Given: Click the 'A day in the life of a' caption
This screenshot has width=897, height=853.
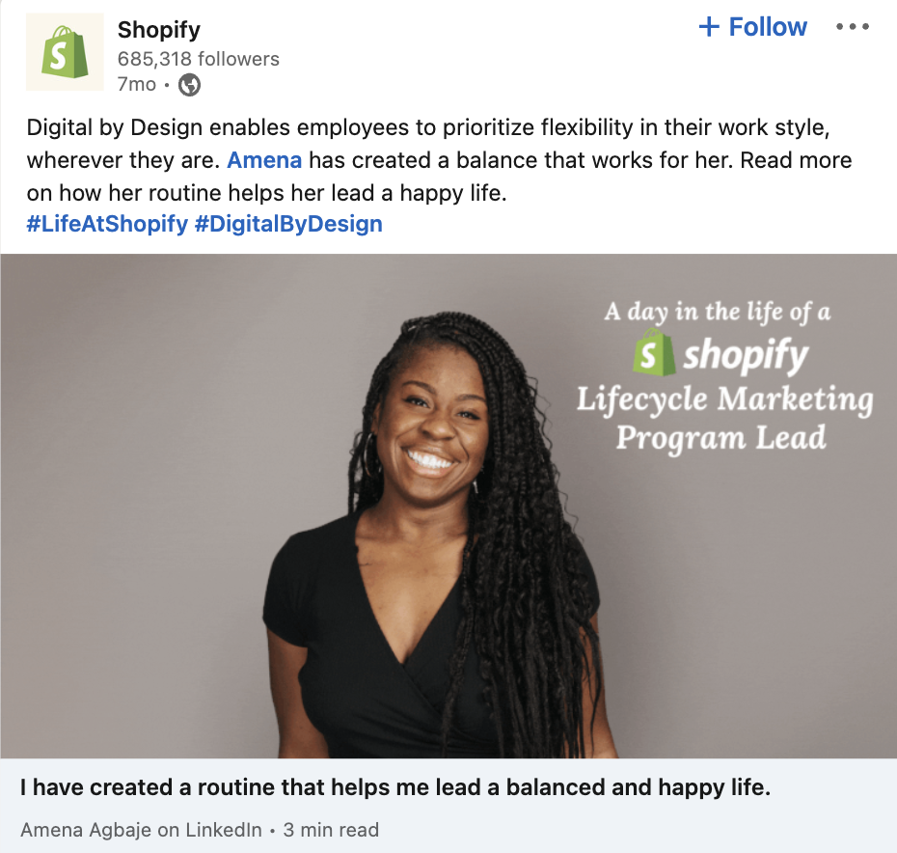Looking at the screenshot, I should point(718,313).
